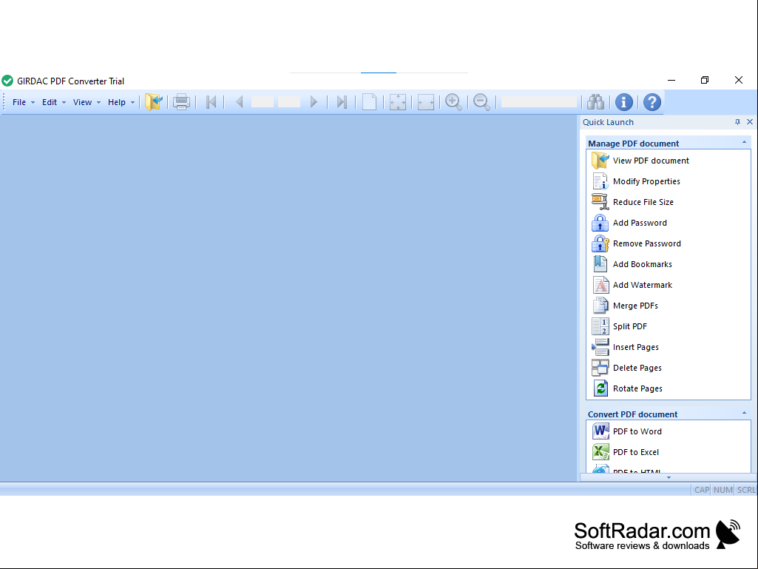Viewport: 758px width, 569px height.
Task: Go to next page arrow
Action: click(314, 102)
